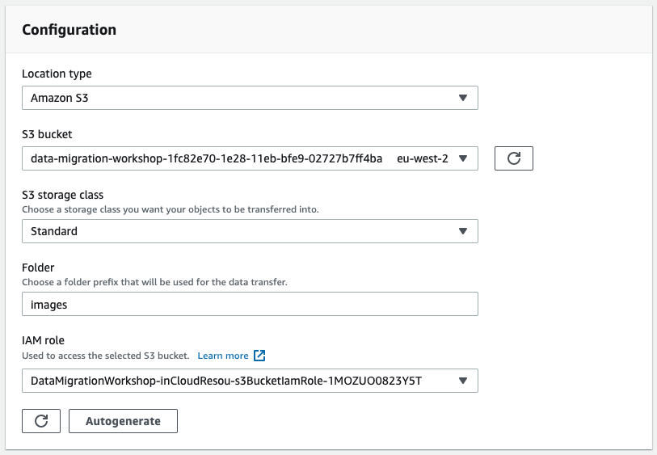Click the IAM role label
This screenshot has height=455, width=657.
click(43, 340)
